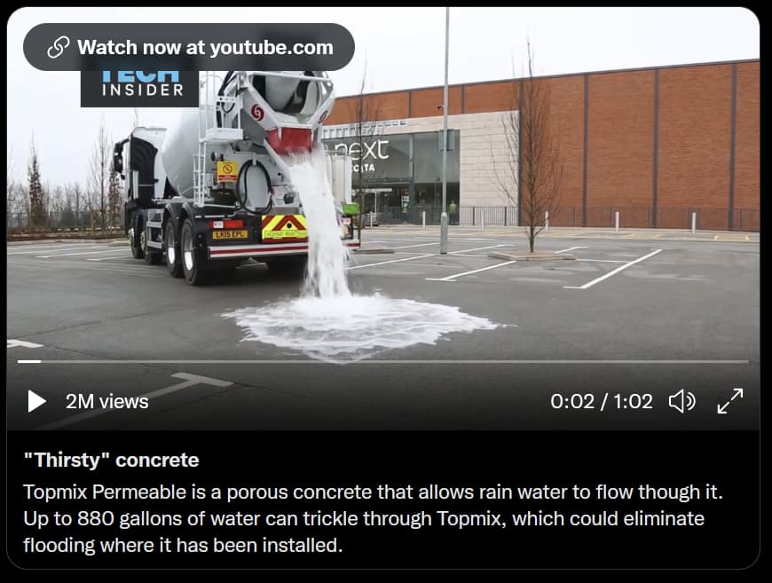Click the white water puddle on the pavement
This screenshot has width=772, height=583.
(x=365, y=326)
